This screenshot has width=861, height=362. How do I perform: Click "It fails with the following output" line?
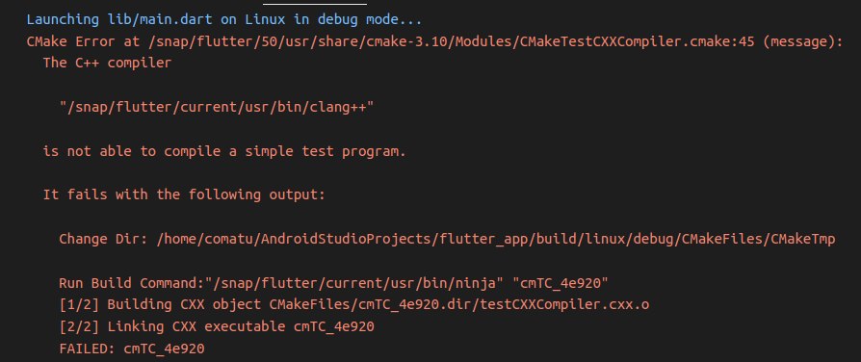tap(184, 195)
